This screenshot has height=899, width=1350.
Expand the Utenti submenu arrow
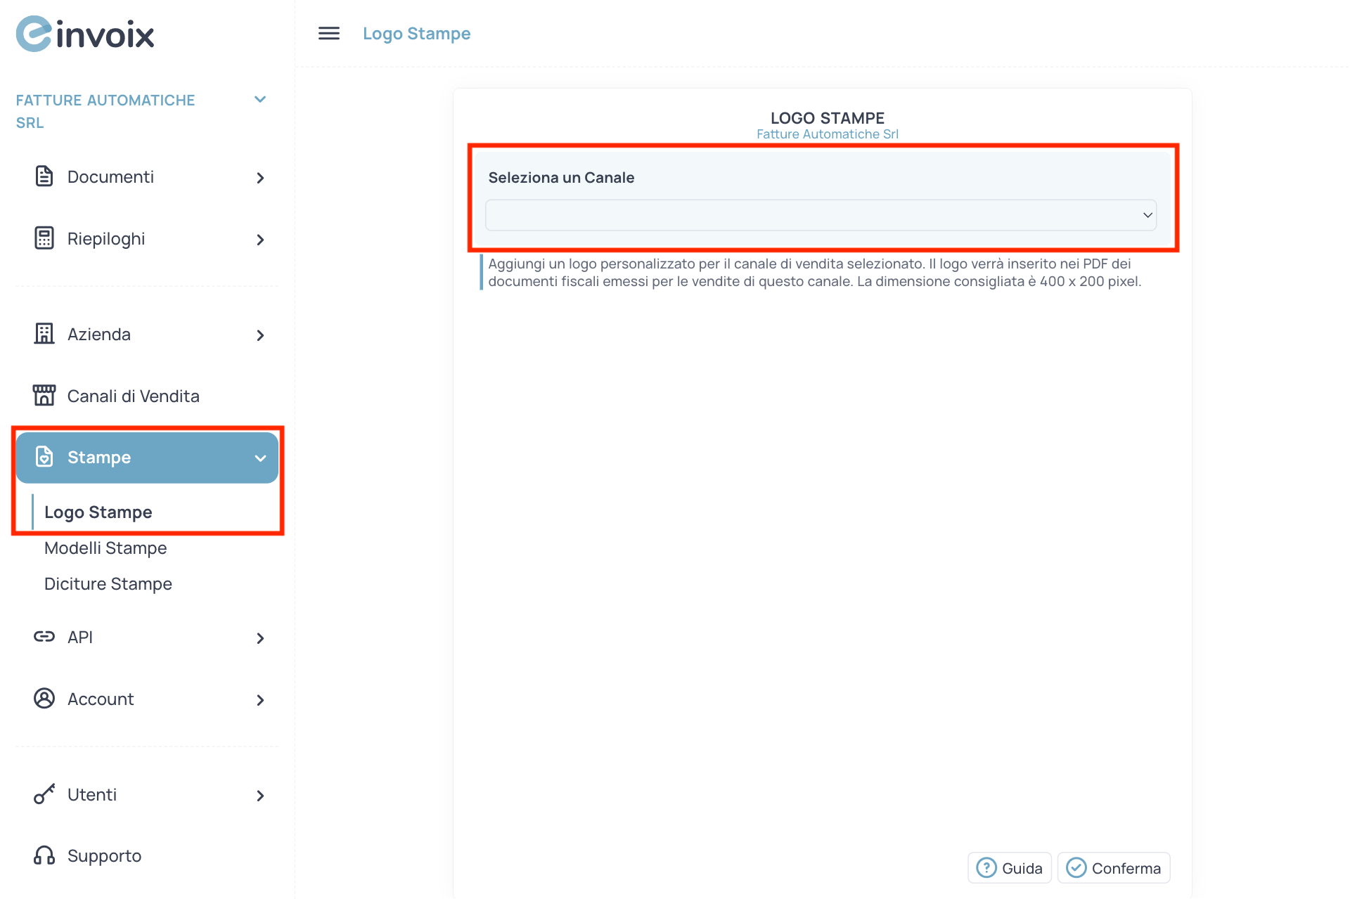point(260,796)
